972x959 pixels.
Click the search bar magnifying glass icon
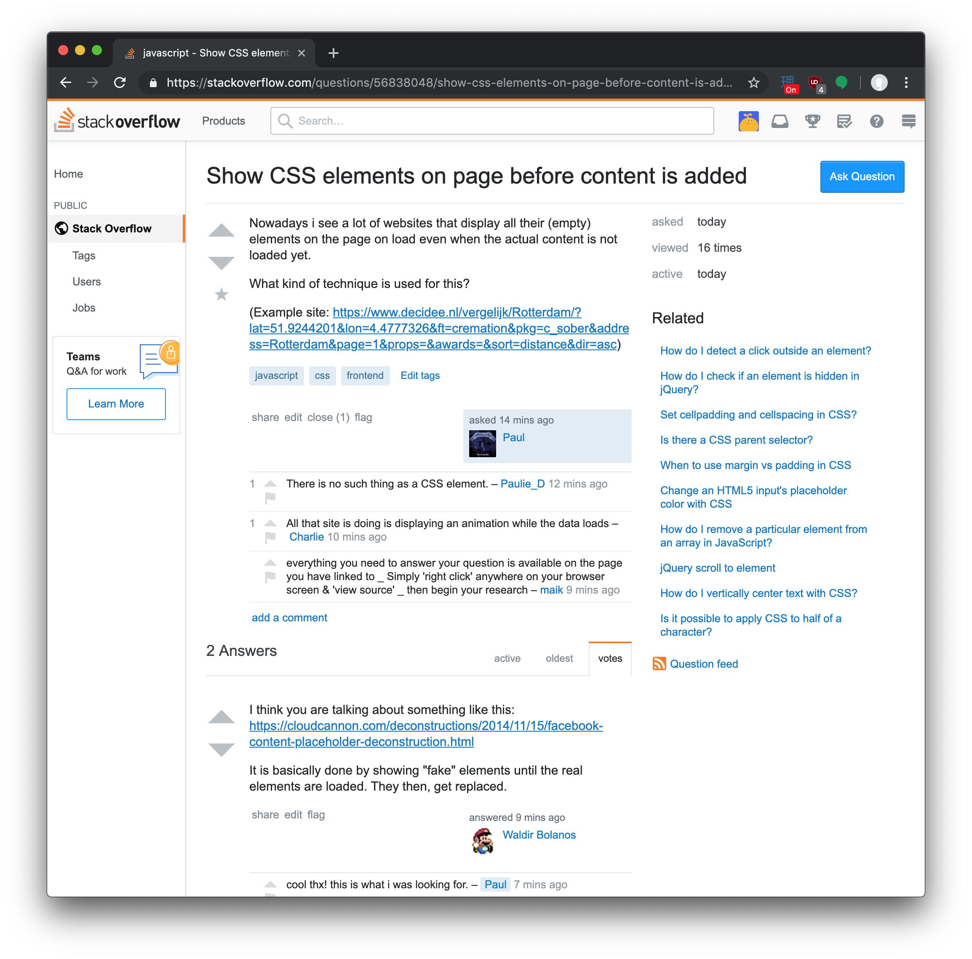pyautogui.click(x=285, y=121)
